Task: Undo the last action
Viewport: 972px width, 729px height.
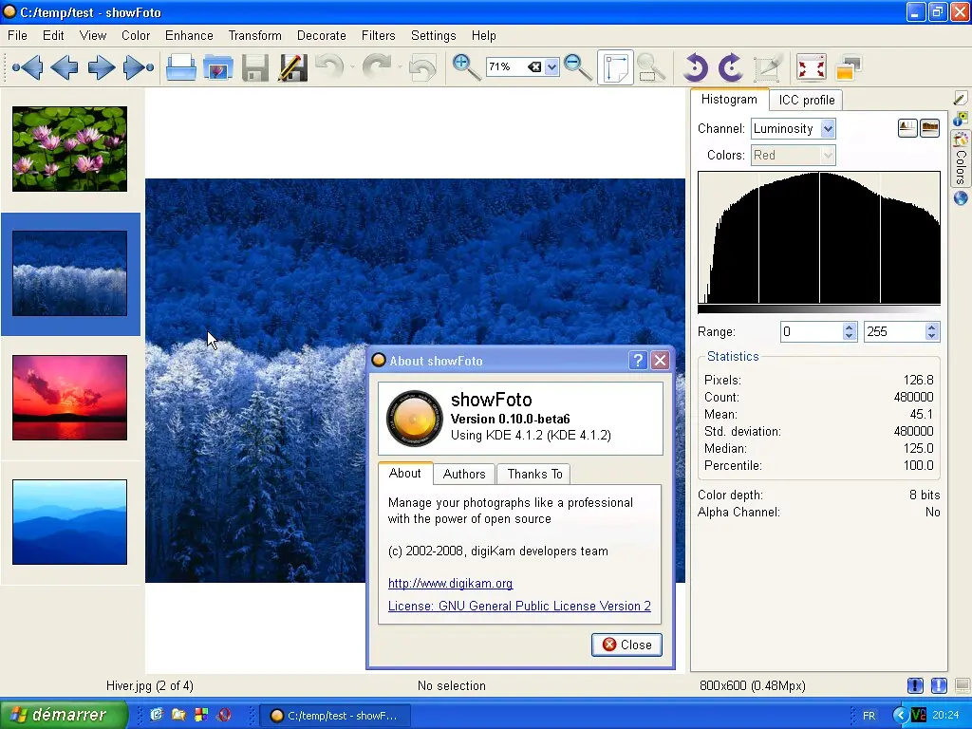Action: click(x=327, y=67)
